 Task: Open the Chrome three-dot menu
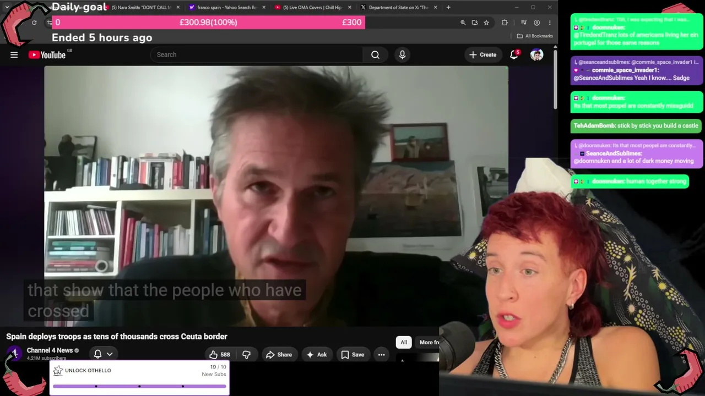(x=549, y=23)
